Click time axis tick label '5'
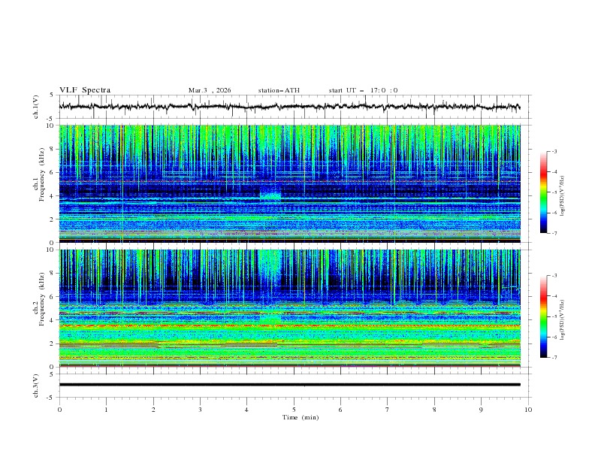 click(x=294, y=410)
